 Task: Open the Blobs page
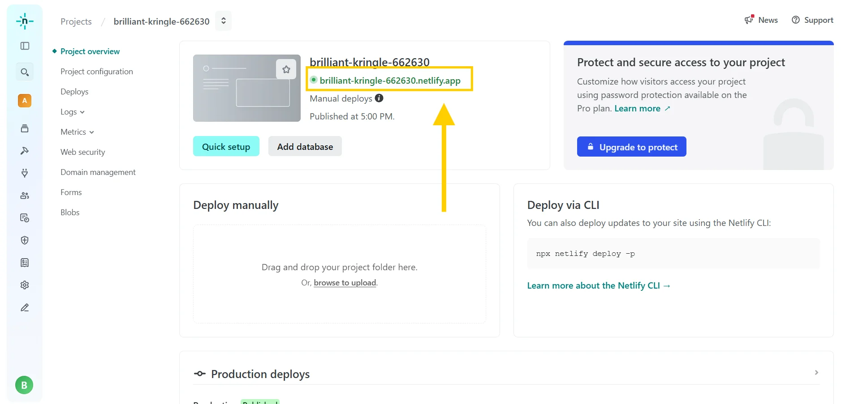point(70,213)
